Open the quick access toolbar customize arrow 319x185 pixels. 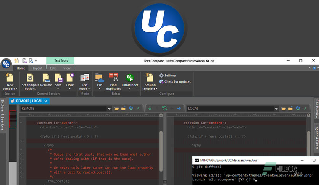point(35,61)
